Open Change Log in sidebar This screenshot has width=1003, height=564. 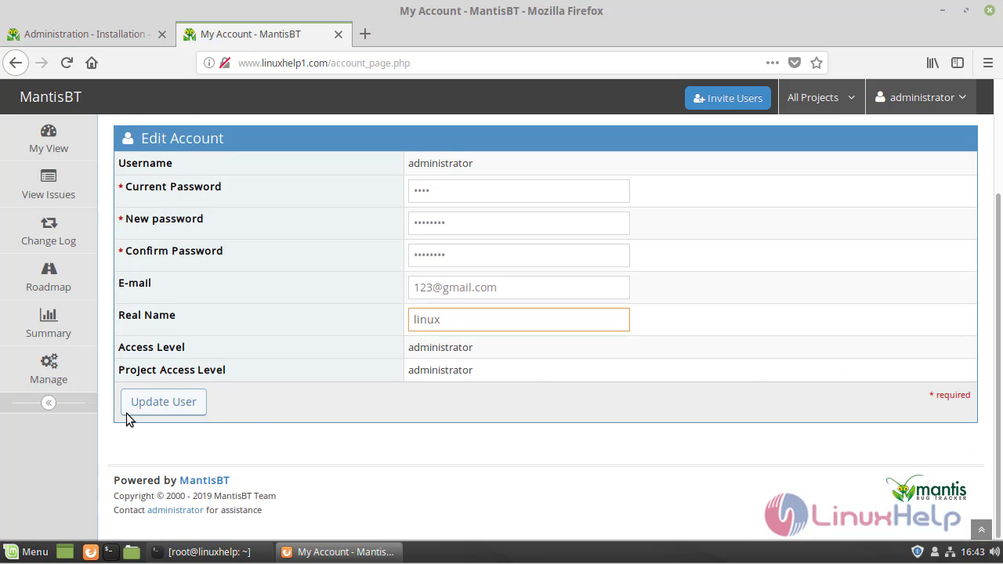click(49, 230)
